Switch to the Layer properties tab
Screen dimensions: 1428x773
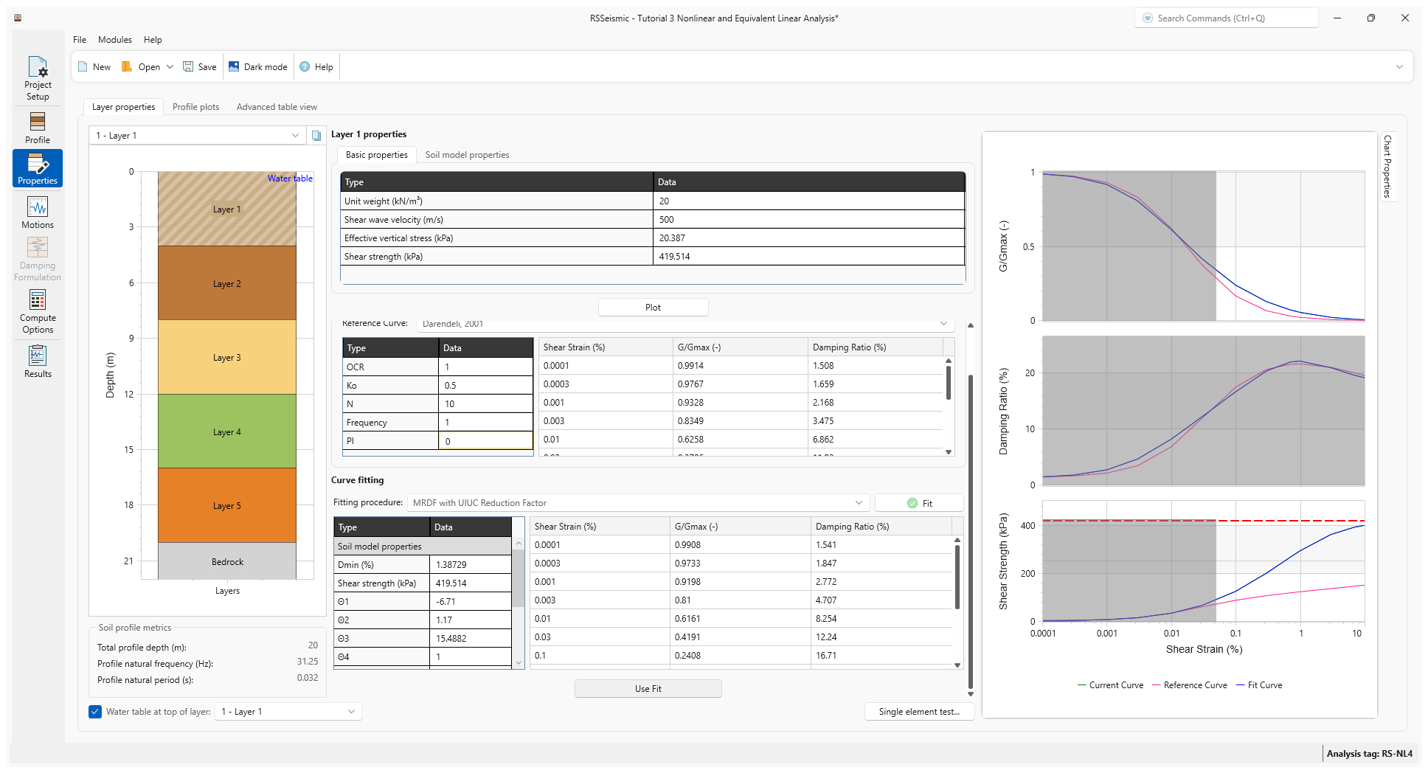(x=123, y=107)
